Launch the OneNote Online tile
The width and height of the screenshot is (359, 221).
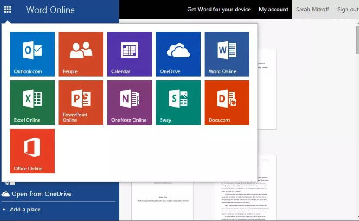pyautogui.click(x=129, y=102)
